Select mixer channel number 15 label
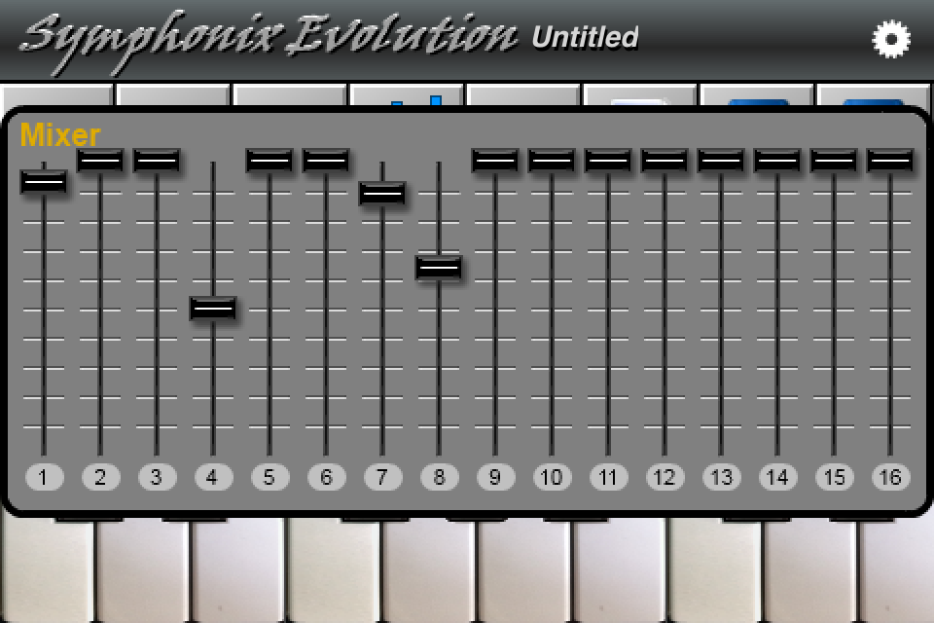The height and width of the screenshot is (623, 934). click(834, 477)
